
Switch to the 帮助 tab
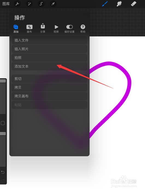[83, 29]
